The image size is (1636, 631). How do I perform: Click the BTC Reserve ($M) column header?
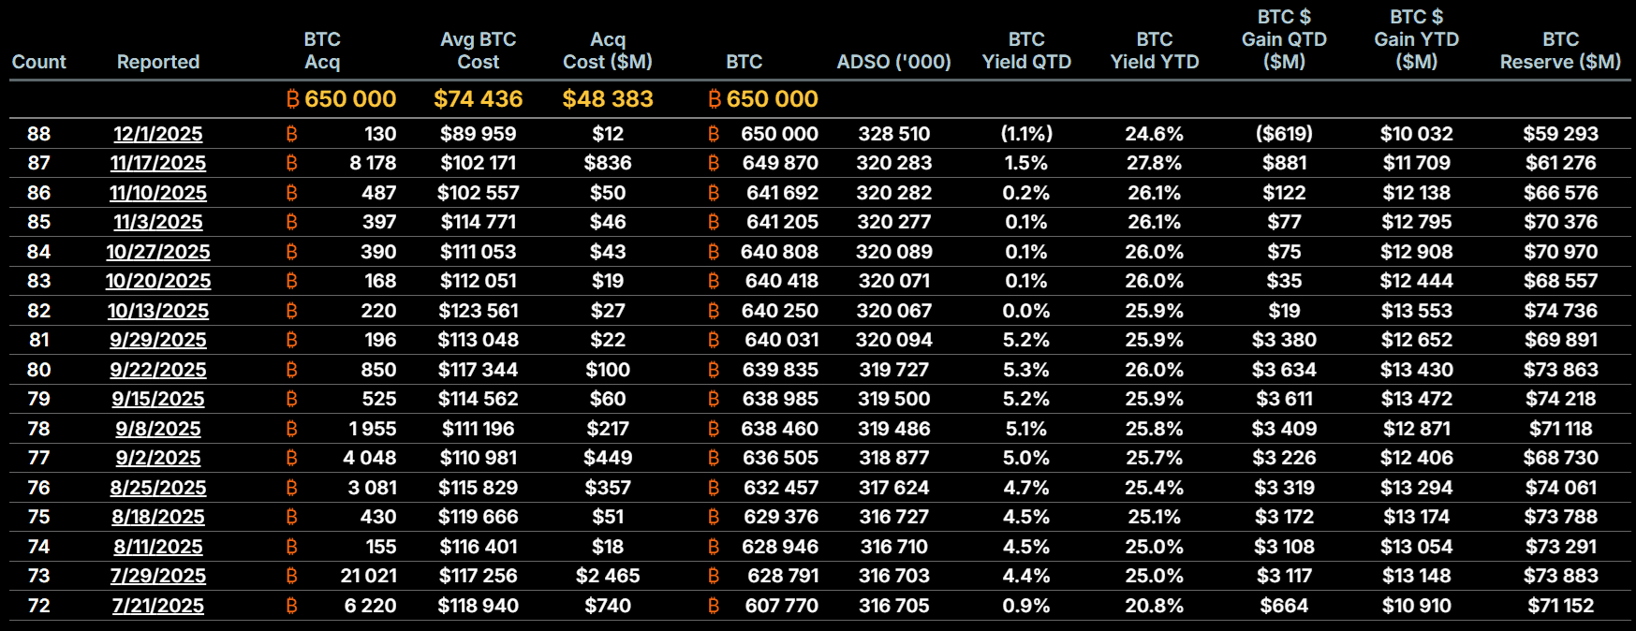1560,51
